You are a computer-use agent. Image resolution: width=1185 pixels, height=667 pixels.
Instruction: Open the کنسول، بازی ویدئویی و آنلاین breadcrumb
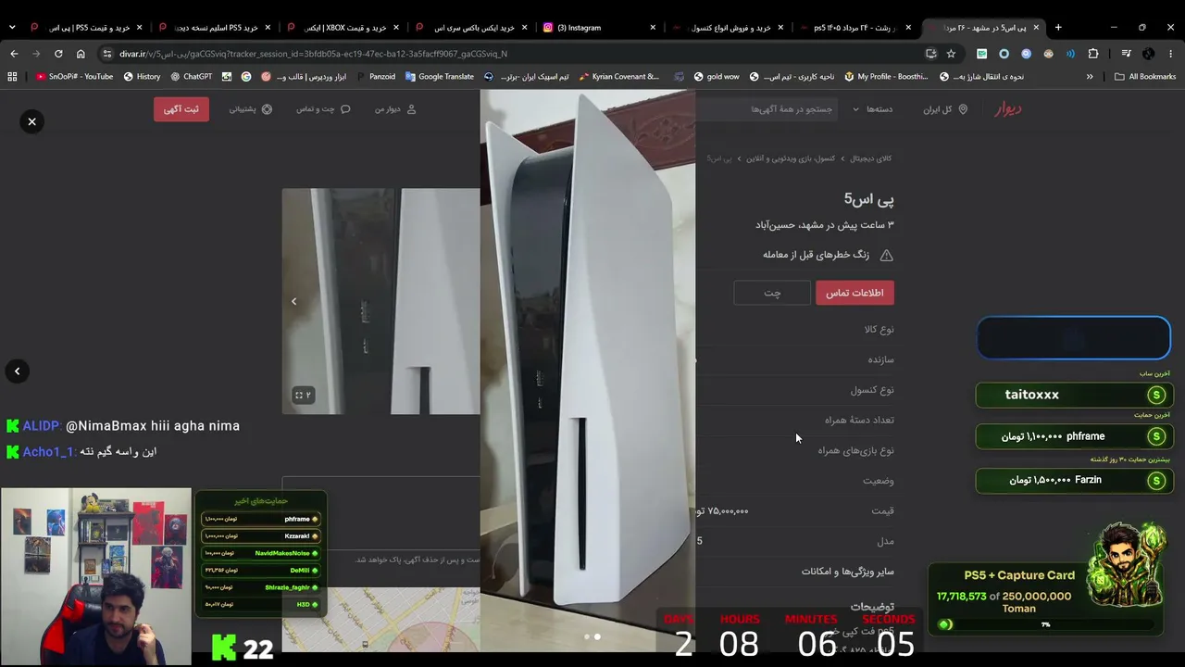[x=791, y=158]
